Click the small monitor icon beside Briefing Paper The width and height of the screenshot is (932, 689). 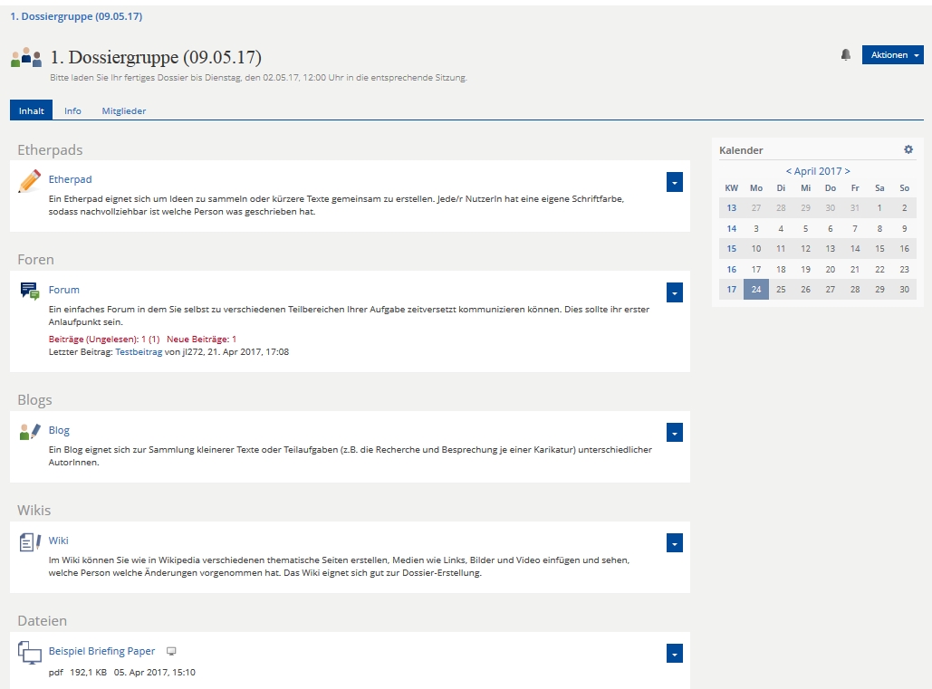pyautogui.click(x=171, y=651)
